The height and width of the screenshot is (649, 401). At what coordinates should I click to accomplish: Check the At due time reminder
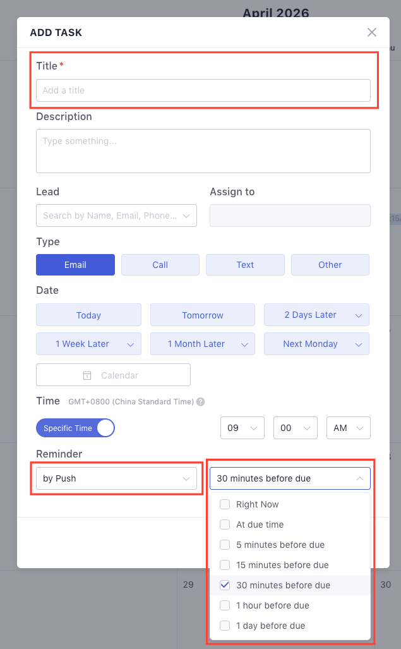coord(225,525)
